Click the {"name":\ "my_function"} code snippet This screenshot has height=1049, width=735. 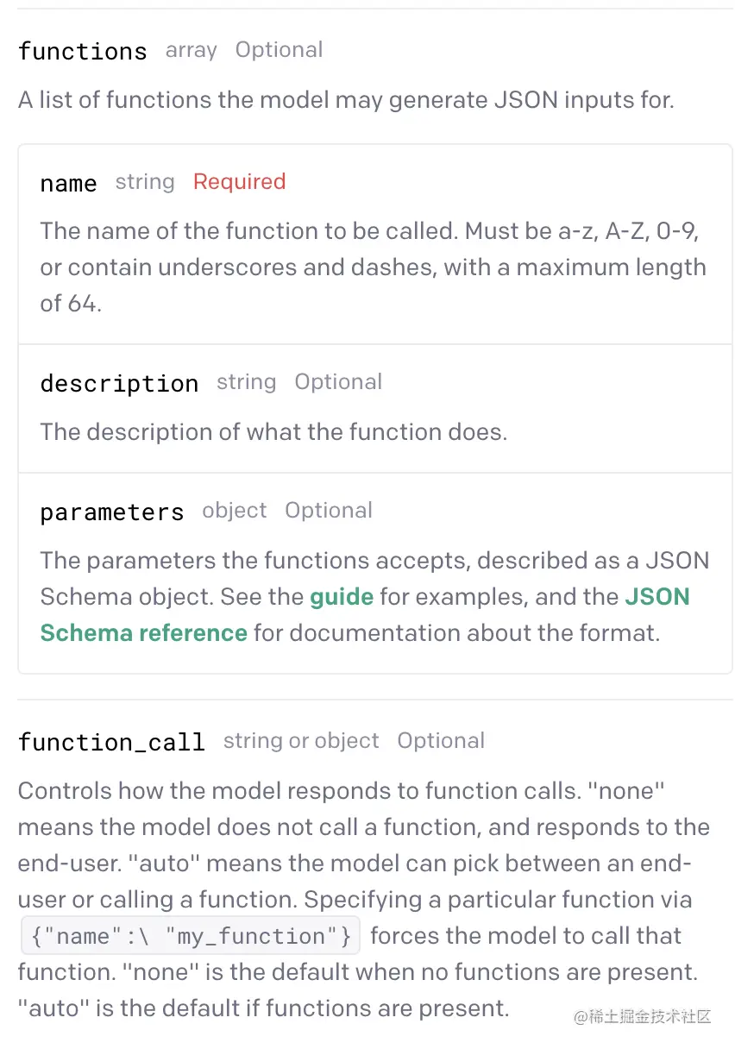[189, 936]
